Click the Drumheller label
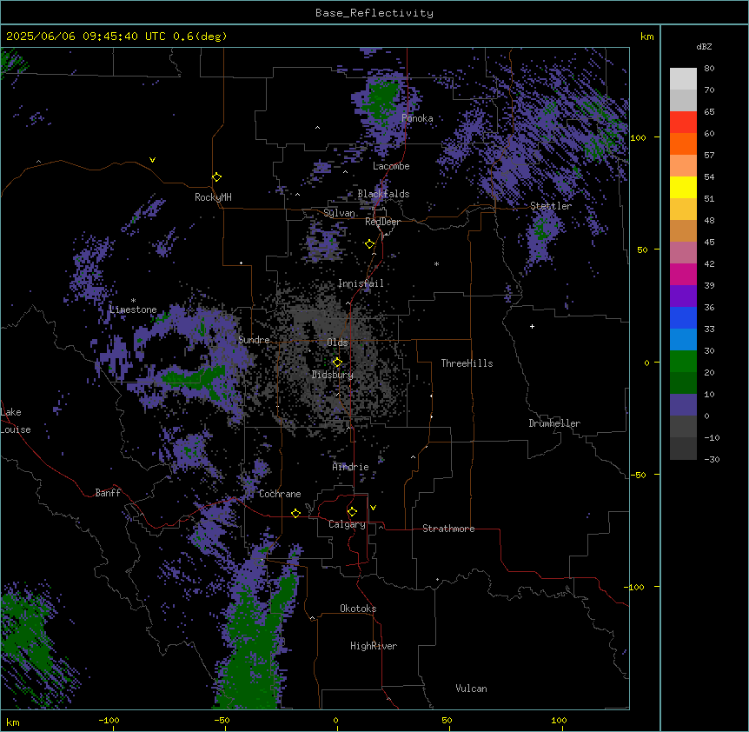749x732 pixels. [554, 423]
